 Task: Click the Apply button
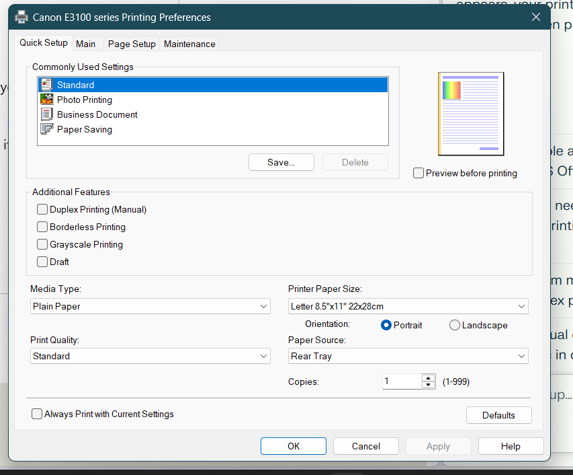click(x=438, y=446)
